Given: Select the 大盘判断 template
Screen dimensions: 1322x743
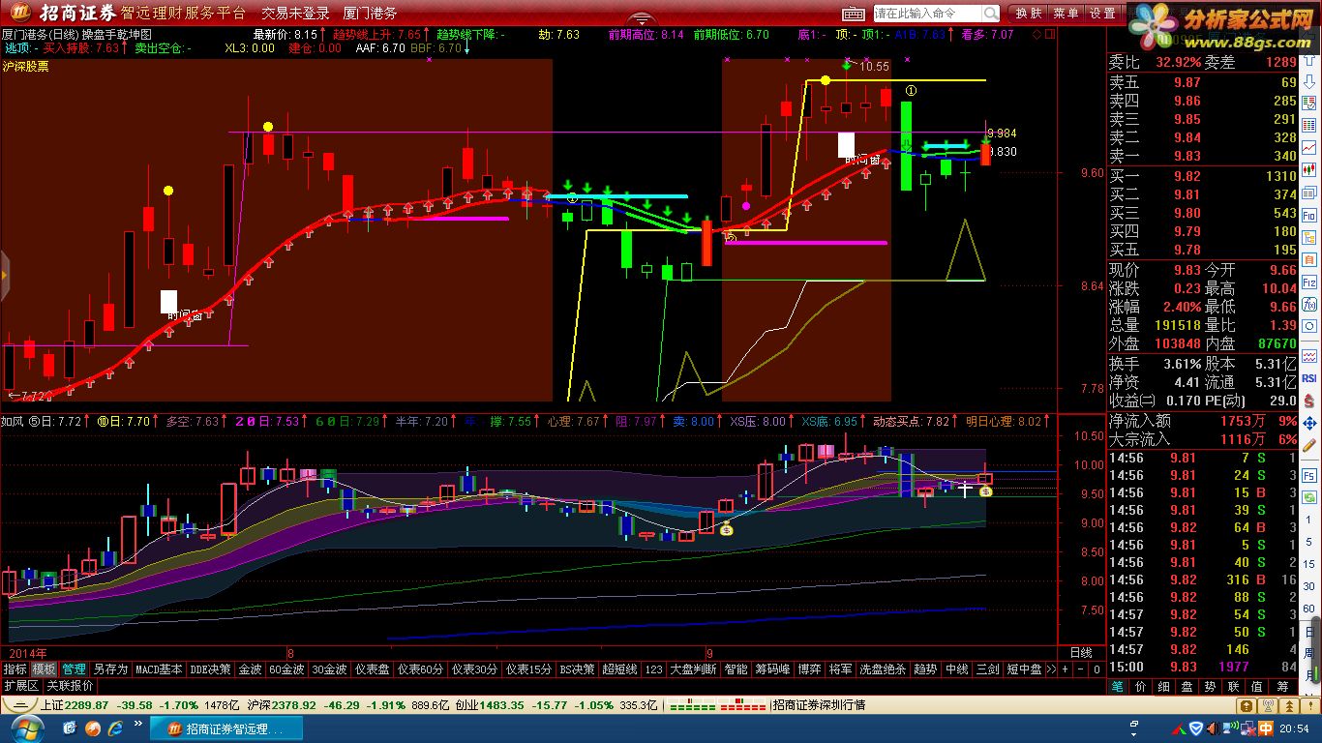Looking at the screenshot, I should [693, 669].
